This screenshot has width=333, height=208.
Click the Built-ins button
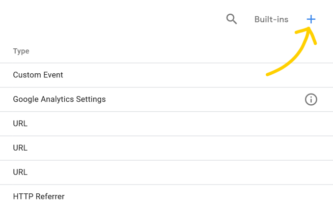point(271,19)
